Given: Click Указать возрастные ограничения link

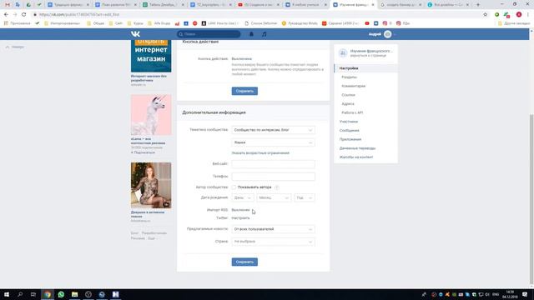Looking at the screenshot, I should (x=260, y=153).
